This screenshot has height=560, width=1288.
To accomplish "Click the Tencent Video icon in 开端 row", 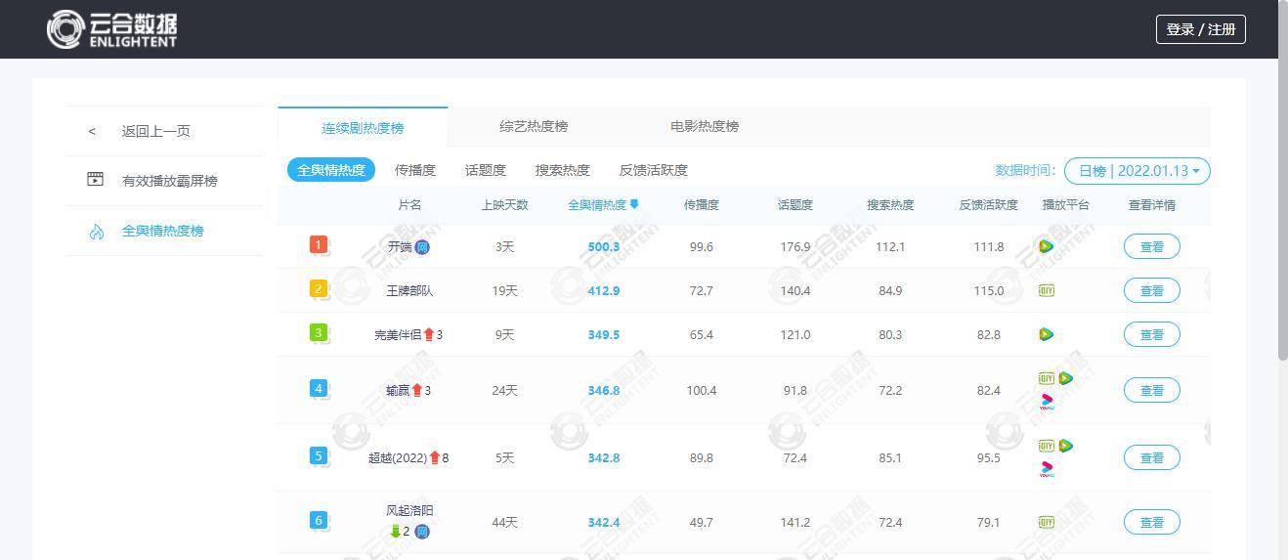I will pyautogui.click(x=1046, y=247).
